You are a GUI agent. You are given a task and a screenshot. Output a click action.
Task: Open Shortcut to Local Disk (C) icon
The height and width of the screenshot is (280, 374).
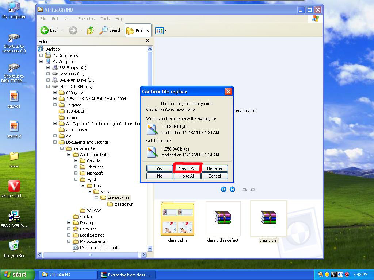tap(14, 43)
